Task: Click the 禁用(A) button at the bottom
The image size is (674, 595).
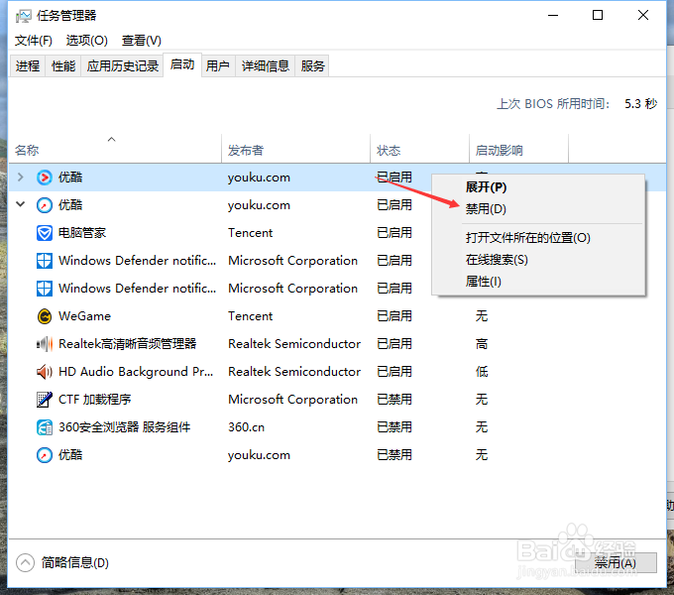Action: [616, 562]
